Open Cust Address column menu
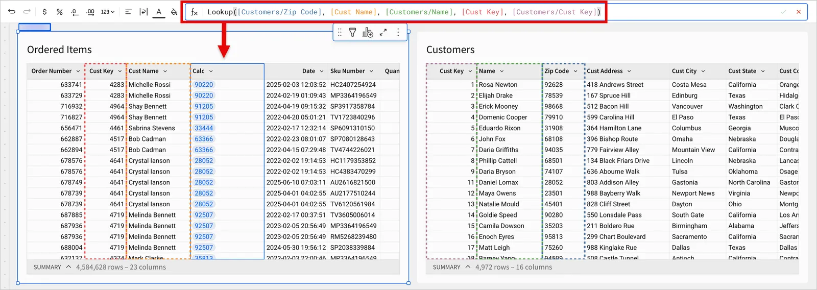 [x=629, y=71]
